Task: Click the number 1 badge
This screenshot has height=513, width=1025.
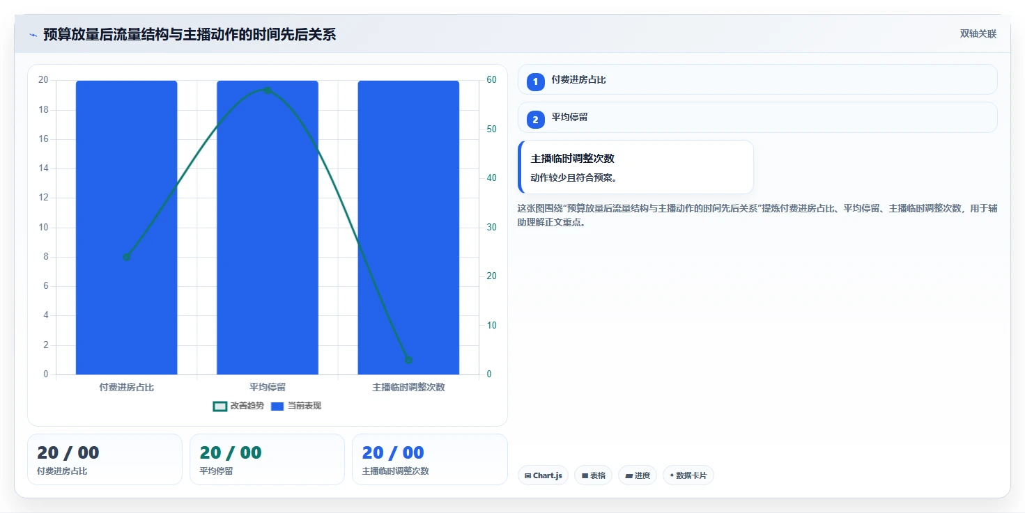Action: [x=535, y=82]
